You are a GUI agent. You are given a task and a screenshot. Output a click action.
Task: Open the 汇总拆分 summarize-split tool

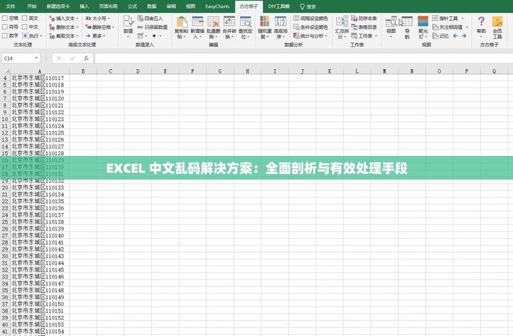[x=342, y=28]
